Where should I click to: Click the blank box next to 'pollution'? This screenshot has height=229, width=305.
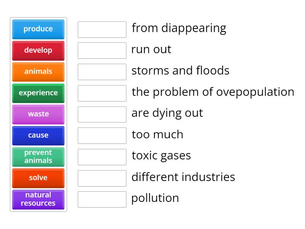(x=102, y=199)
